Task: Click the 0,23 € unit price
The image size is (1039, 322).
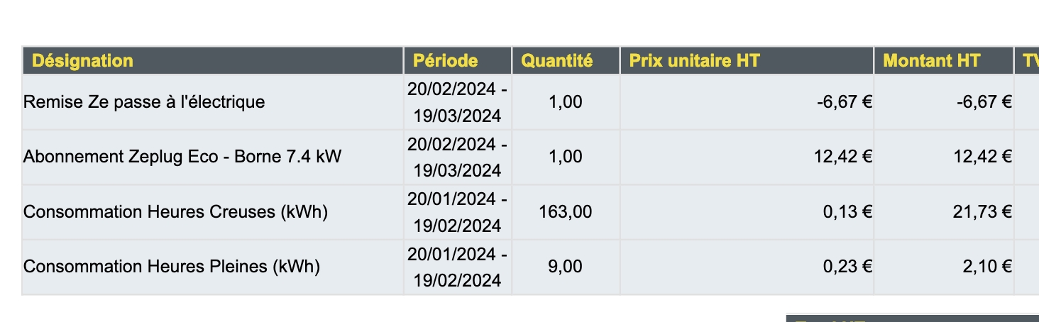Action: click(x=847, y=267)
